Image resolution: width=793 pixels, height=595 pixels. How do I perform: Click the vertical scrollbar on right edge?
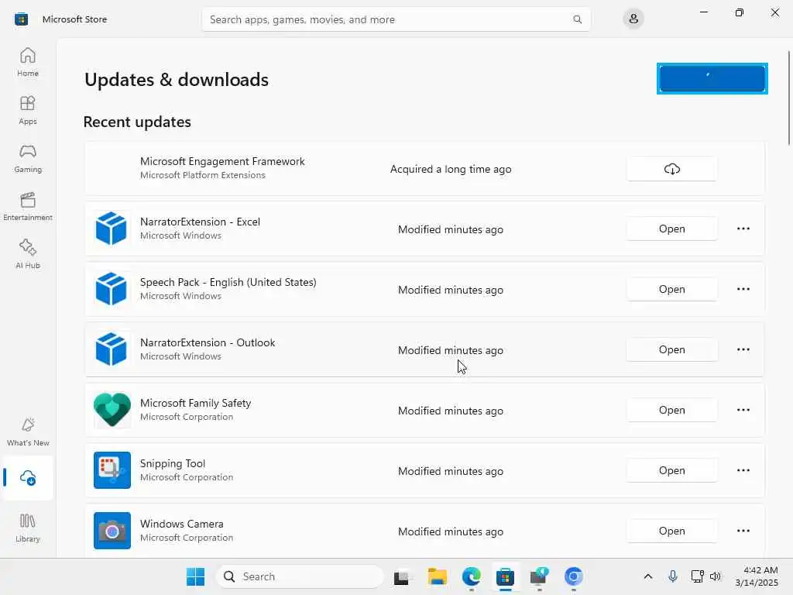(789, 98)
